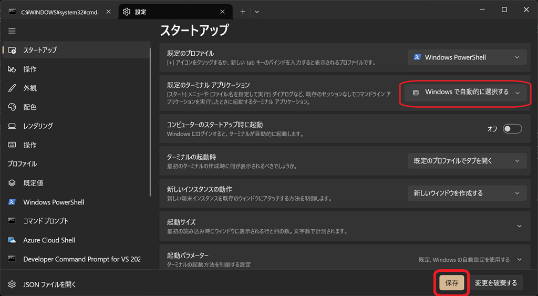Viewport: 538px width, 296px height.
Task: Select 外観 settings page
Action: point(76,88)
